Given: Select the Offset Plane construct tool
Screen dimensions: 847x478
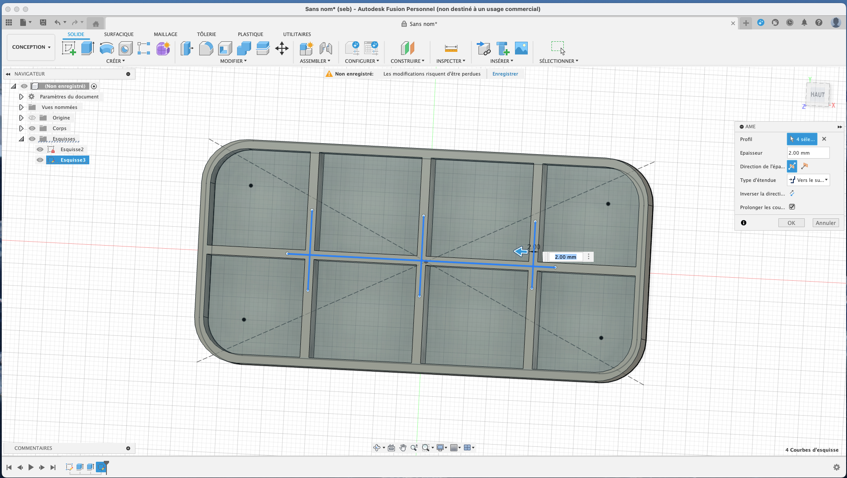Looking at the screenshot, I should click(x=408, y=48).
